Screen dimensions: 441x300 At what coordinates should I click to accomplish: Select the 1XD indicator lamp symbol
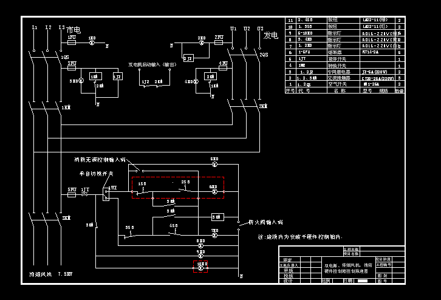pos(92,43)
